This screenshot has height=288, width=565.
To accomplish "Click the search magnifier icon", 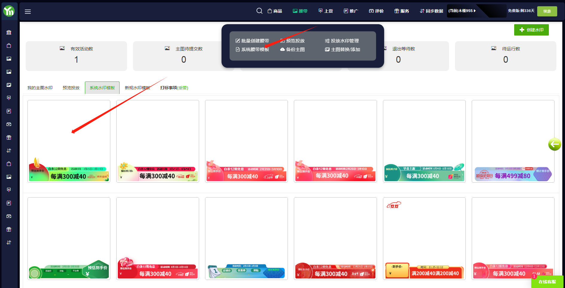I will 259,11.
